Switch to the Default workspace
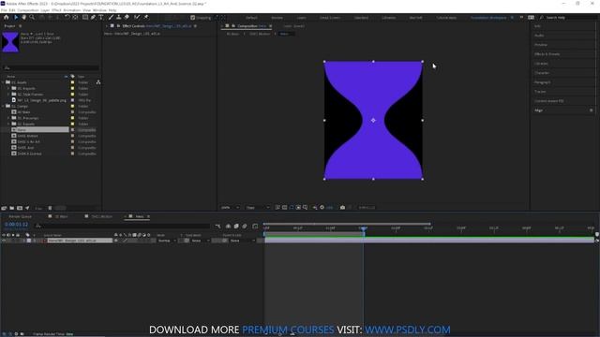The height and width of the screenshot is (337, 600). (251, 18)
